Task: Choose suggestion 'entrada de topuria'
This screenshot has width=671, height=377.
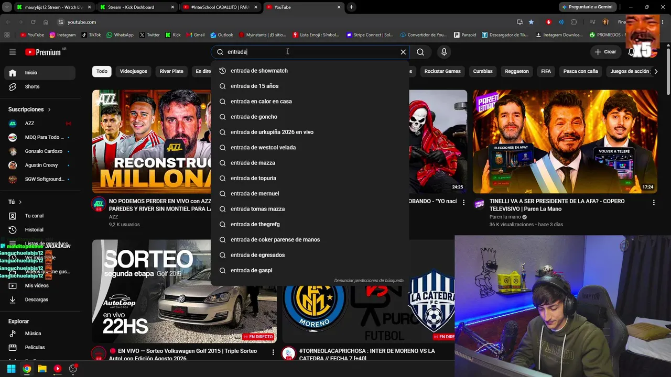Action: [x=310, y=178]
